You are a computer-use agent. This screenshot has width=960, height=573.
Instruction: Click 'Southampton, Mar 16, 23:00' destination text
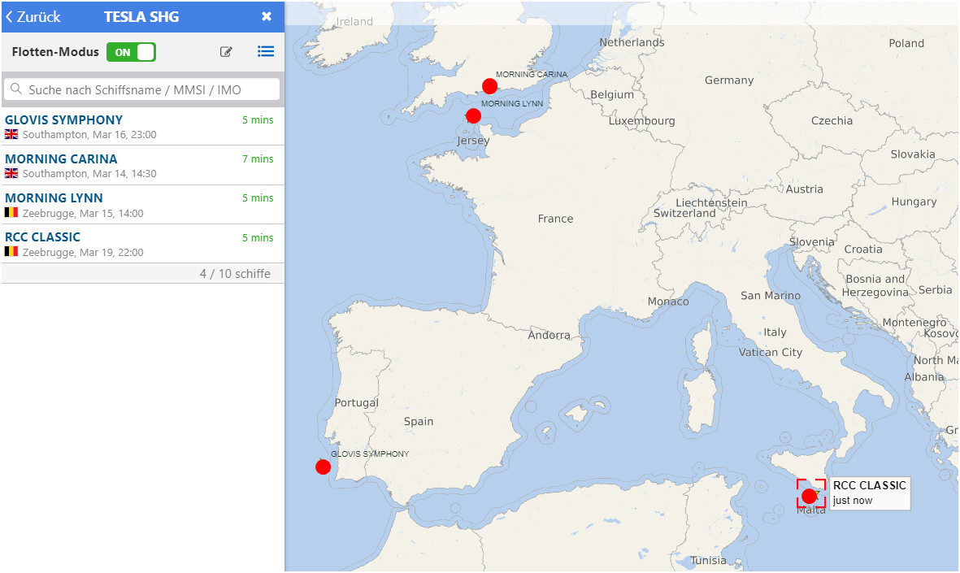(x=89, y=135)
